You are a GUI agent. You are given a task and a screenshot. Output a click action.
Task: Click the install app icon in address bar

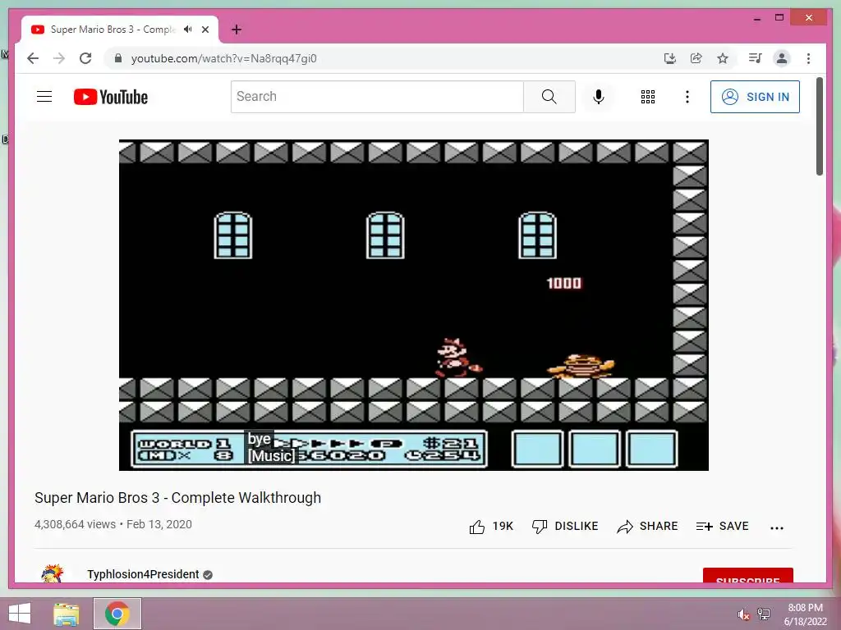point(670,58)
